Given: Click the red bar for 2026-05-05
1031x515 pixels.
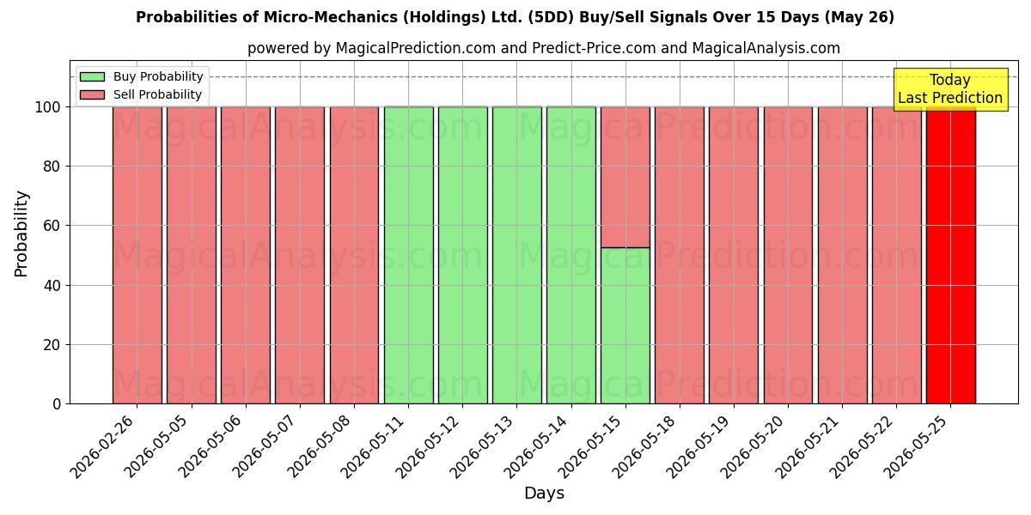Looking at the screenshot, I should 191,255.
